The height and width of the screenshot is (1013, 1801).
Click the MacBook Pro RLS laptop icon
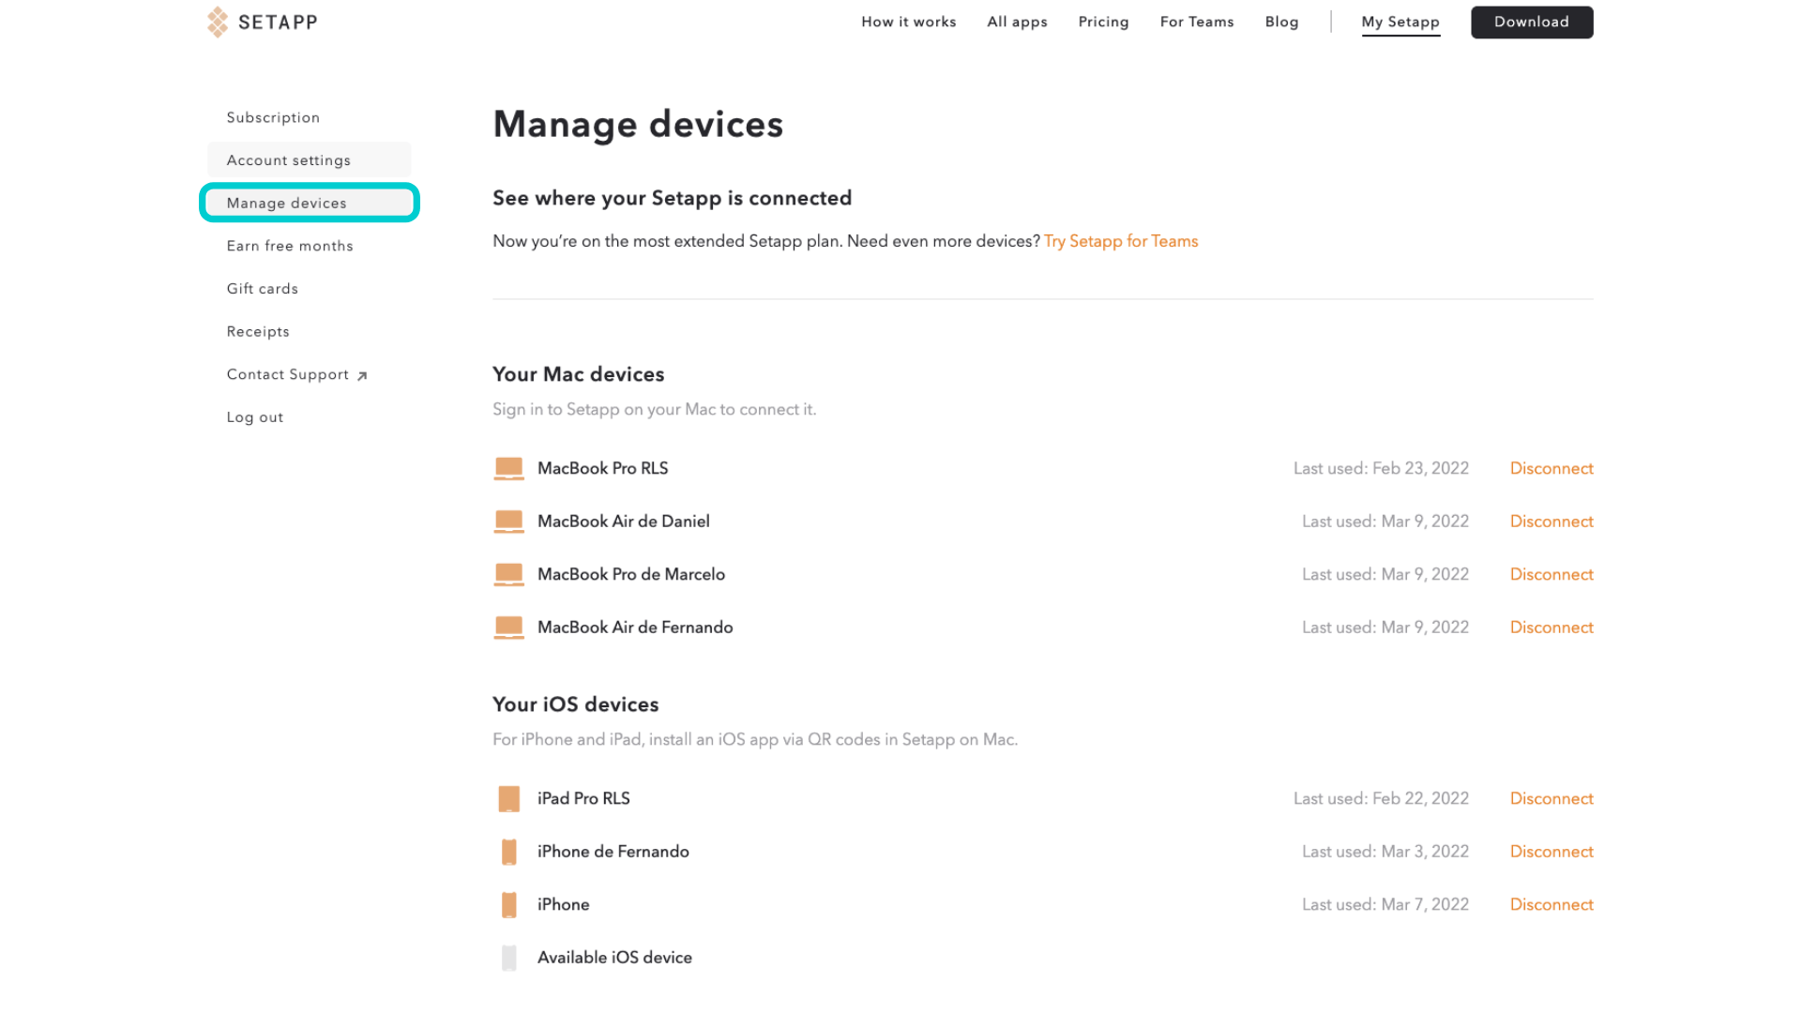(x=508, y=468)
